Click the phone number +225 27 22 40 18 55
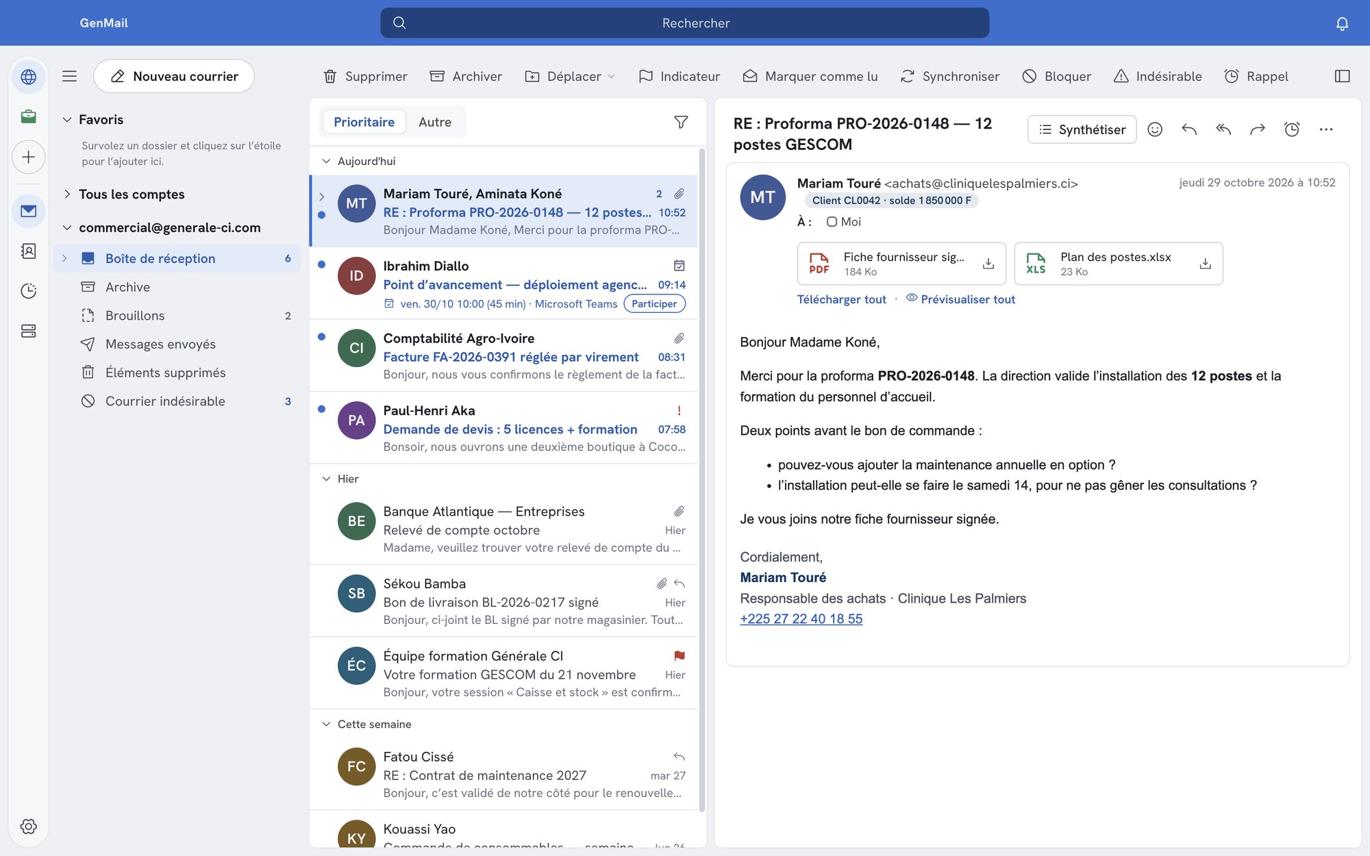Screen dimensions: 1370x856 801,619
